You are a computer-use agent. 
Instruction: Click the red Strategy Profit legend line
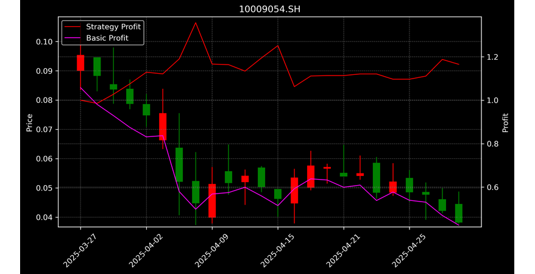(x=73, y=27)
